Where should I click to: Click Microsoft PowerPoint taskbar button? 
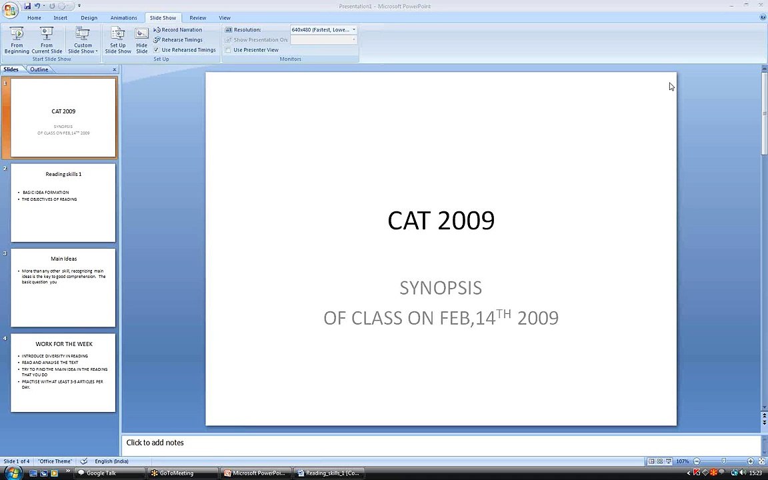tap(256, 473)
